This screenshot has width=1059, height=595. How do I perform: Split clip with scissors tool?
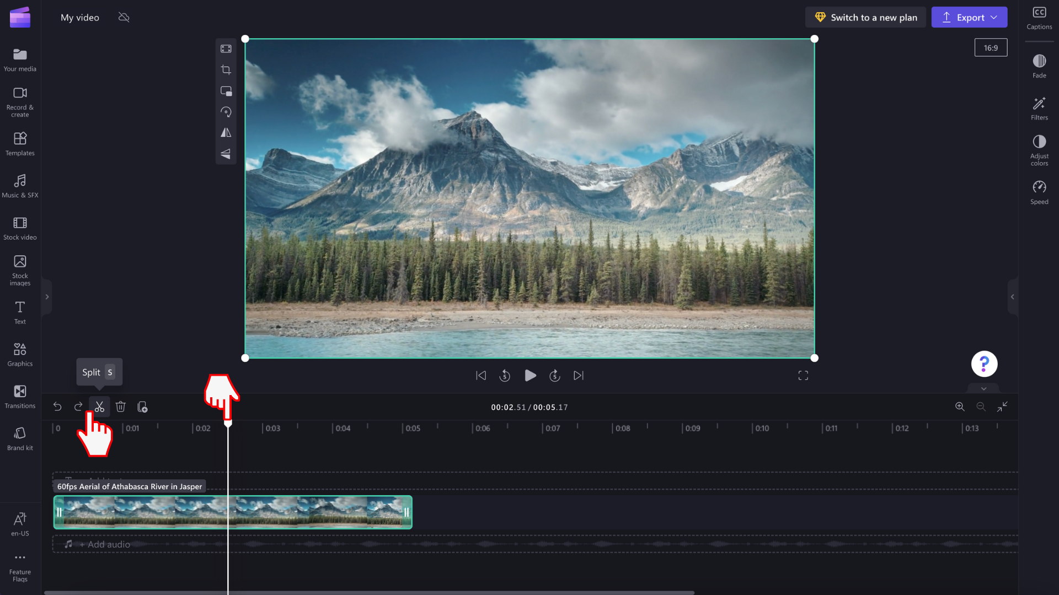point(99,407)
